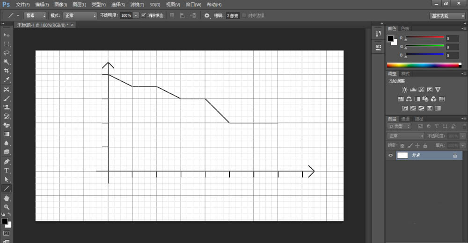Select the Magic Wand tool
The width and height of the screenshot is (468, 243).
pyautogui.click(x=6, y=62)
